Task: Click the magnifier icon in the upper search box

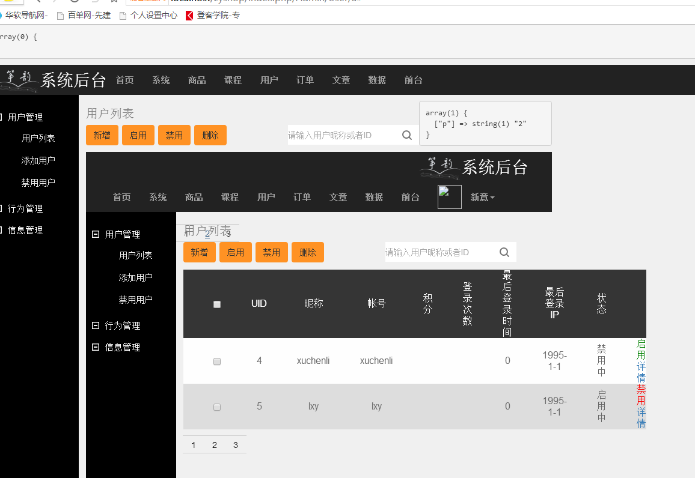Action: [407, 135]
